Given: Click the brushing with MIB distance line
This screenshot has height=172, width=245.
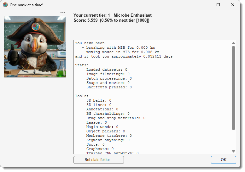Looking at the screenshot, I should (x=118, y=47).
